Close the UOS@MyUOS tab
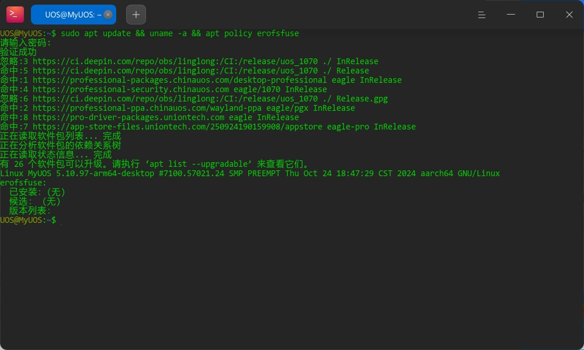 108,15
